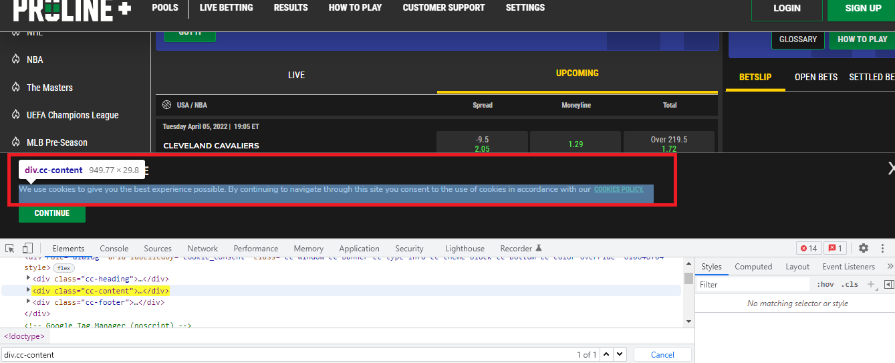895x363 pixels.
Task: Click the flame icon beside The Masters
Action: click(15, 88)
